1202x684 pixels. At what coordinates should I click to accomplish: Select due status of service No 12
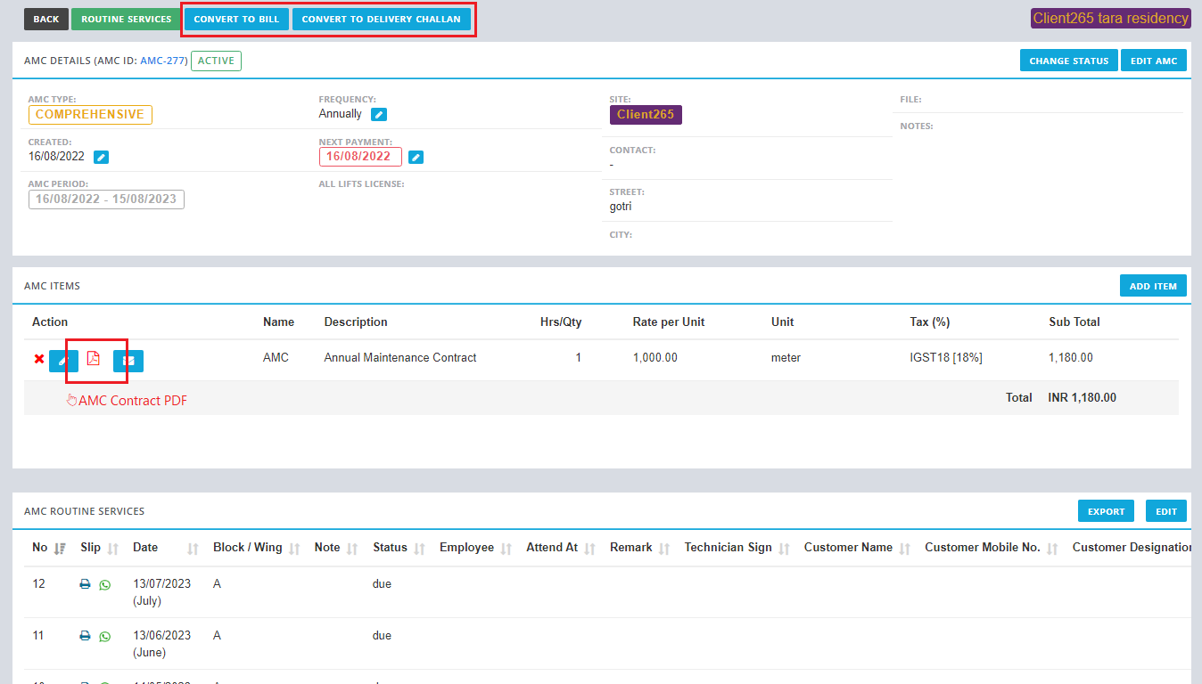click(382, 584)
